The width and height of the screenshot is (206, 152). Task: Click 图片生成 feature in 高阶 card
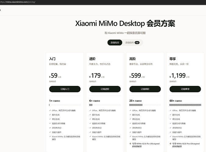pyautogui.click(x=136, y=115)
